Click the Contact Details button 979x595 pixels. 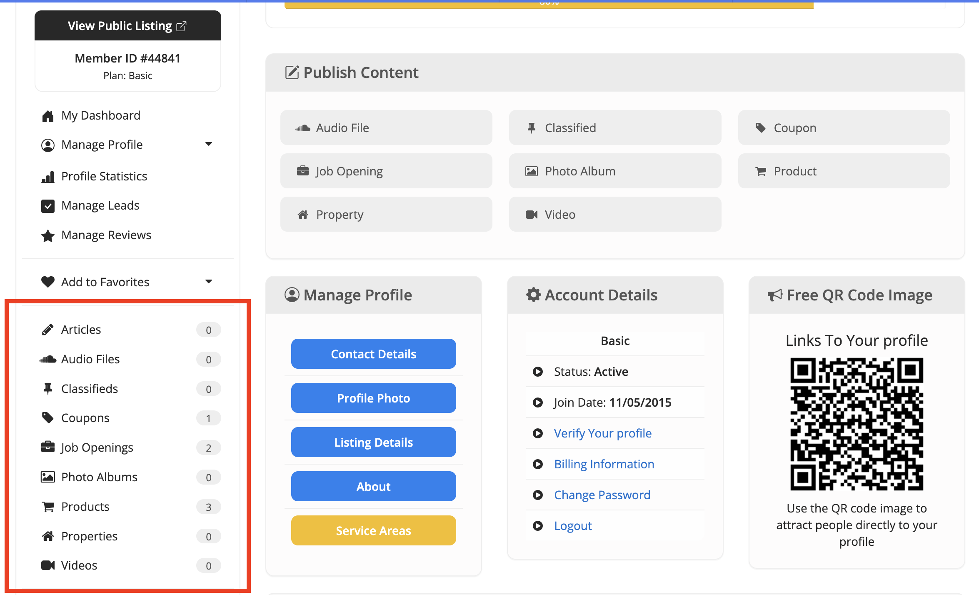[373, 354]
